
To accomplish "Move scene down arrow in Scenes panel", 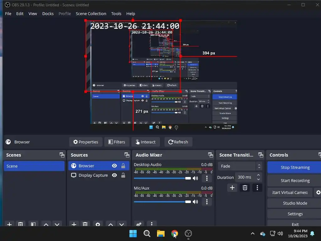I will coord(57,224).
